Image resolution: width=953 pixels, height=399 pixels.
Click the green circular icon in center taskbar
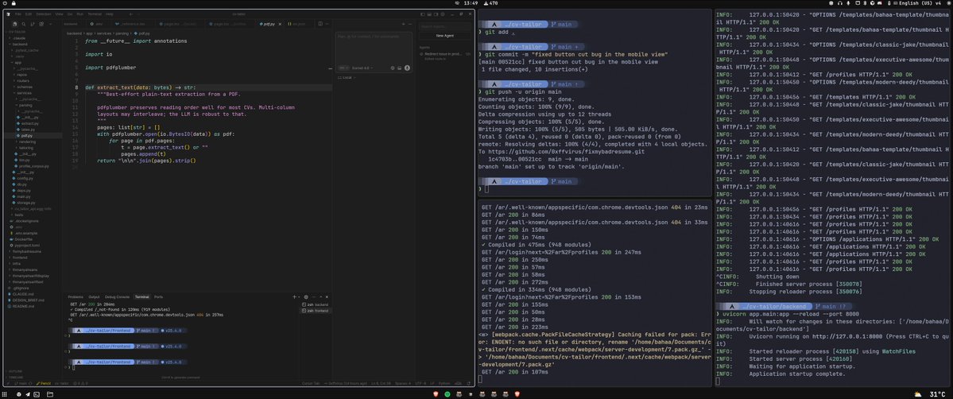(x=447, y=394)
